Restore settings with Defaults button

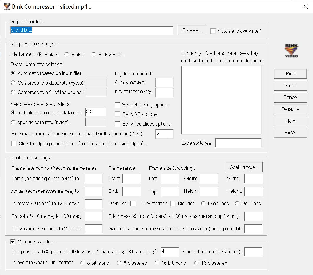click(290, 109)
